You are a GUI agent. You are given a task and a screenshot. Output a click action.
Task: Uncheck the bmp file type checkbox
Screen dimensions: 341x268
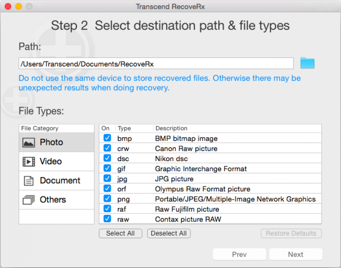[x=107, y=138]
